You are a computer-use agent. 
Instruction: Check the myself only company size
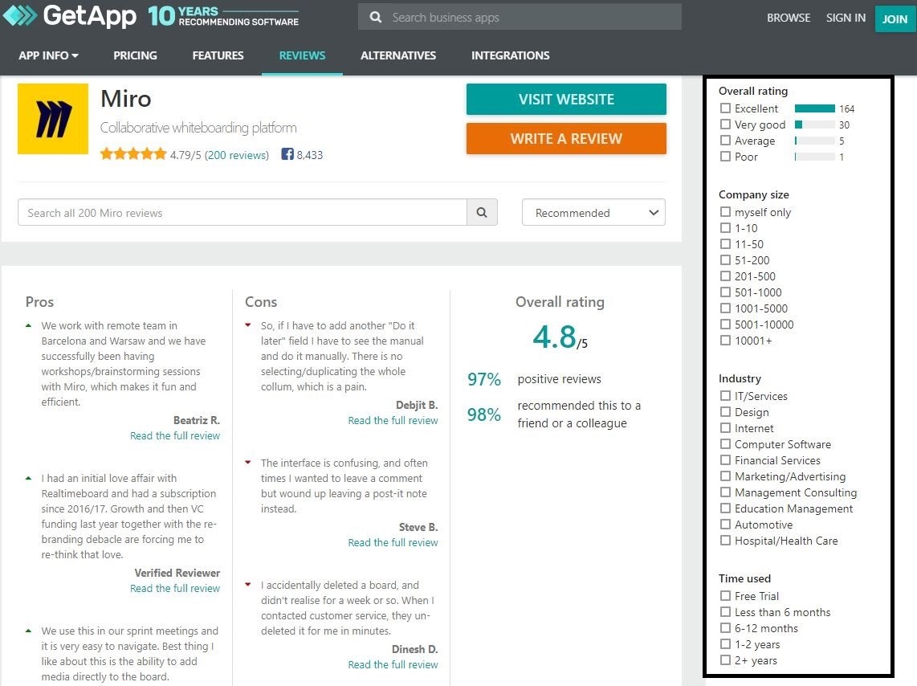[x=725, y=212]
